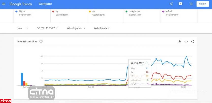
Task: Download the Interest over time data
Action: (180, 42)
